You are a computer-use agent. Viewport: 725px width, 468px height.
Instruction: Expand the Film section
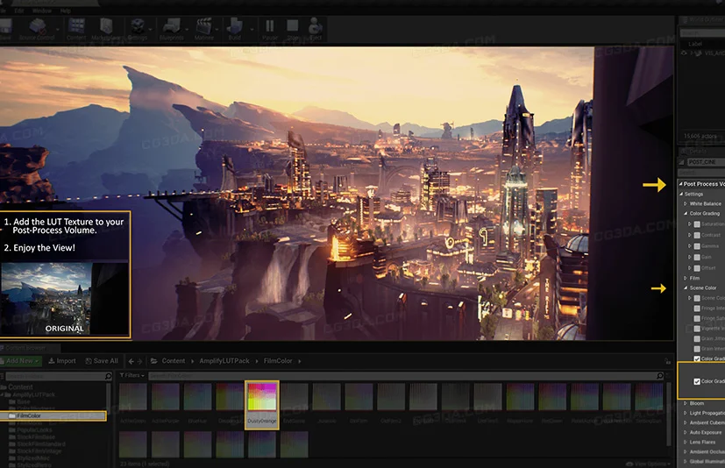click(x=686, y=278)
